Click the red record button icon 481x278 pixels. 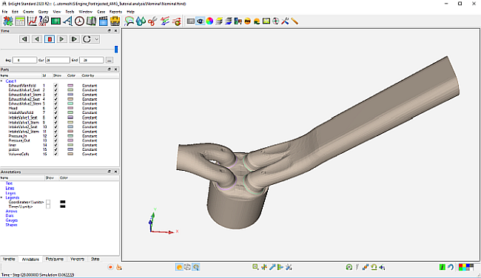click(110, 267)
